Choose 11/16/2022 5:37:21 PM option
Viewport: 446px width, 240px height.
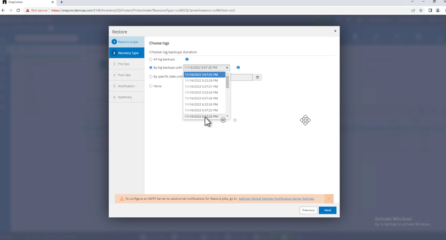click(x=204, y=87)
